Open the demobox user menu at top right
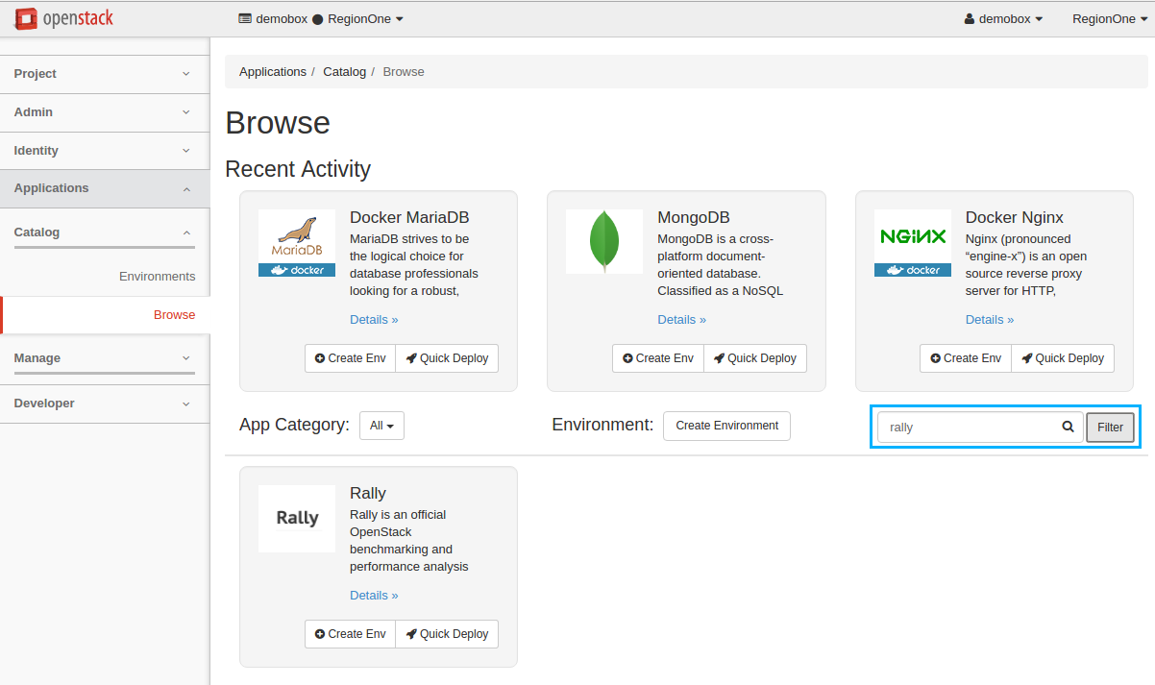This screenshot has height=685, width=1155. tap(1002, 17)
